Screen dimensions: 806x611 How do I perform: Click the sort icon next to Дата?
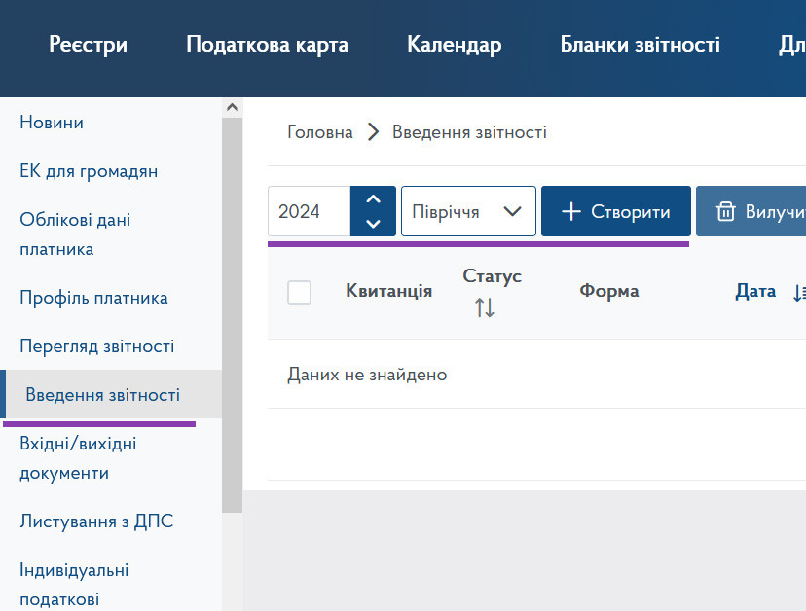(798, 292)
